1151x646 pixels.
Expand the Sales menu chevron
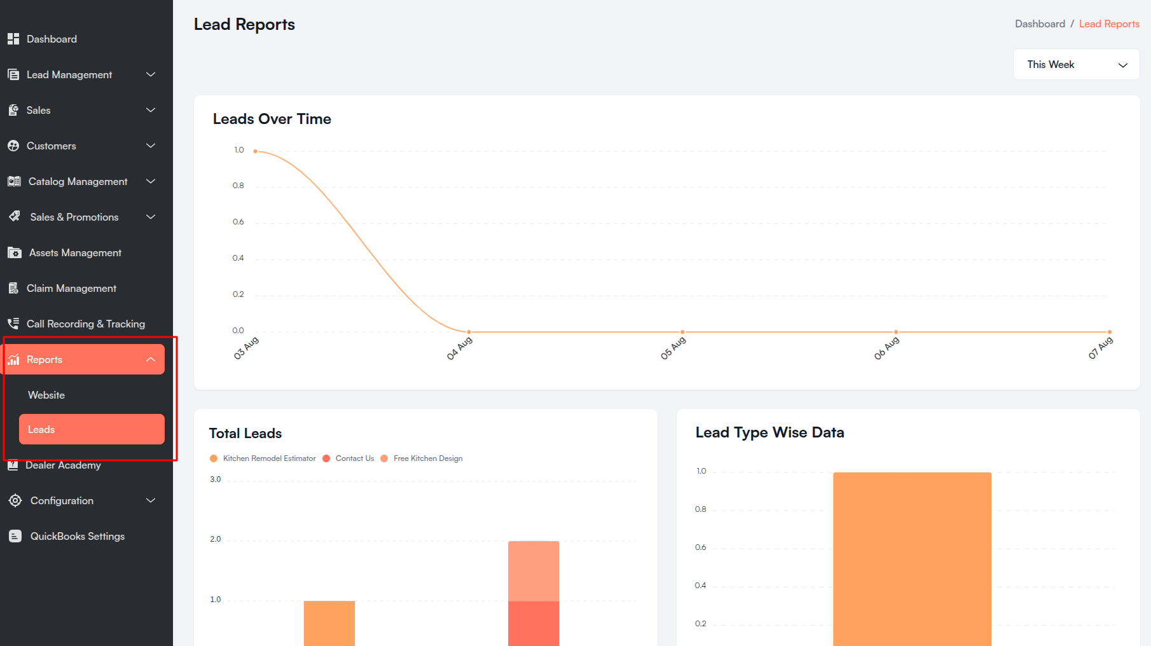coord(151,110)
